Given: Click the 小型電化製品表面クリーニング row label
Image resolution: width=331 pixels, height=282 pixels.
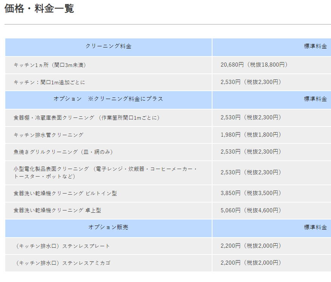Looking at the screenshot, I should click(105, 172).
